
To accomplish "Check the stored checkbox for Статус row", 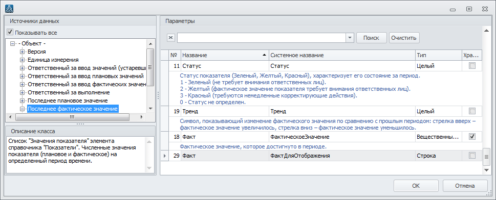I will tap(472, 66).
